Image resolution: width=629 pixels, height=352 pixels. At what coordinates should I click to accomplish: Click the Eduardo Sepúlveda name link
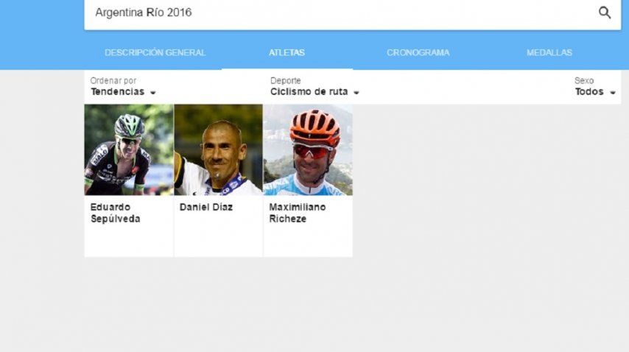click(x=115, y=213)
